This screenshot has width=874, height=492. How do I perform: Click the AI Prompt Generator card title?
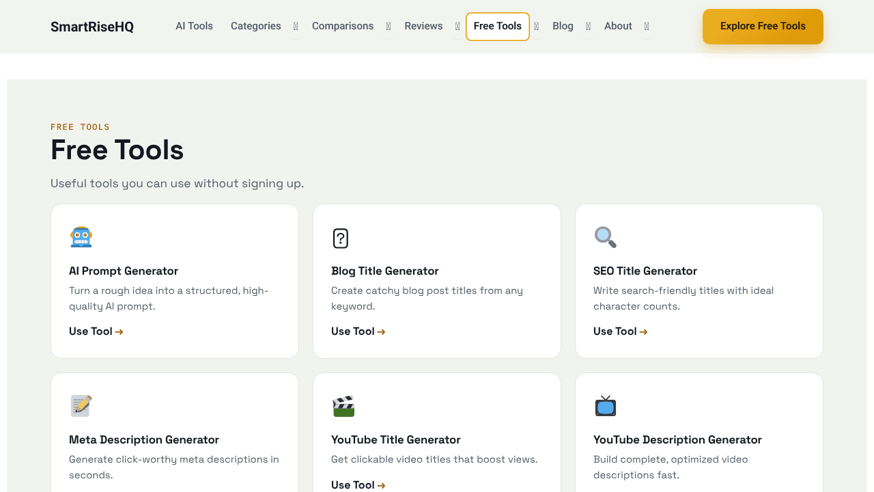[124, 271]
